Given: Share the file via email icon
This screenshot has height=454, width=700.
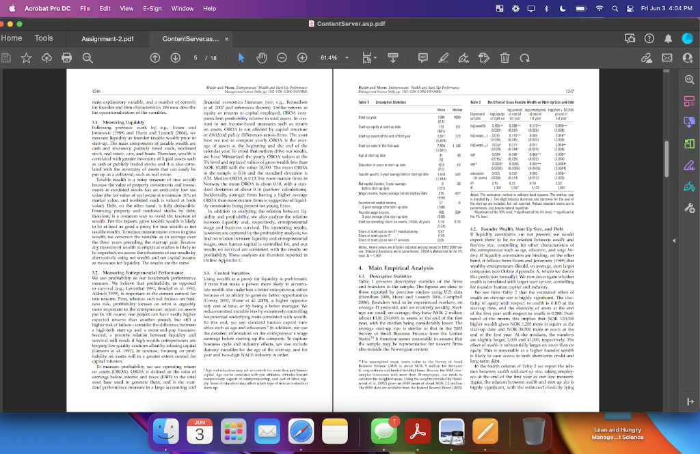Looking at the screenshot, I should click(x=667, y=58).
